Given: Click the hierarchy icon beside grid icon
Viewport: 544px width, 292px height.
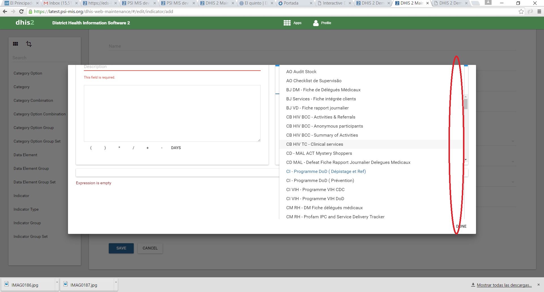Looking at the screenshot, I should tap(29, 44).
